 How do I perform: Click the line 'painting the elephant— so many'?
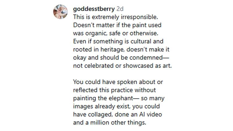click(119, 98)
